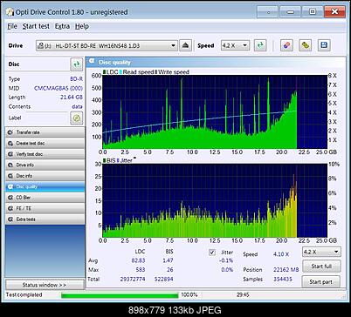Click the Start full button

pyautogui.click(x=321, y=266)
